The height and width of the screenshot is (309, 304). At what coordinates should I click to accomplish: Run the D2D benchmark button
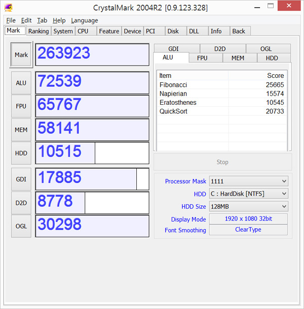(x=21, y=203)
